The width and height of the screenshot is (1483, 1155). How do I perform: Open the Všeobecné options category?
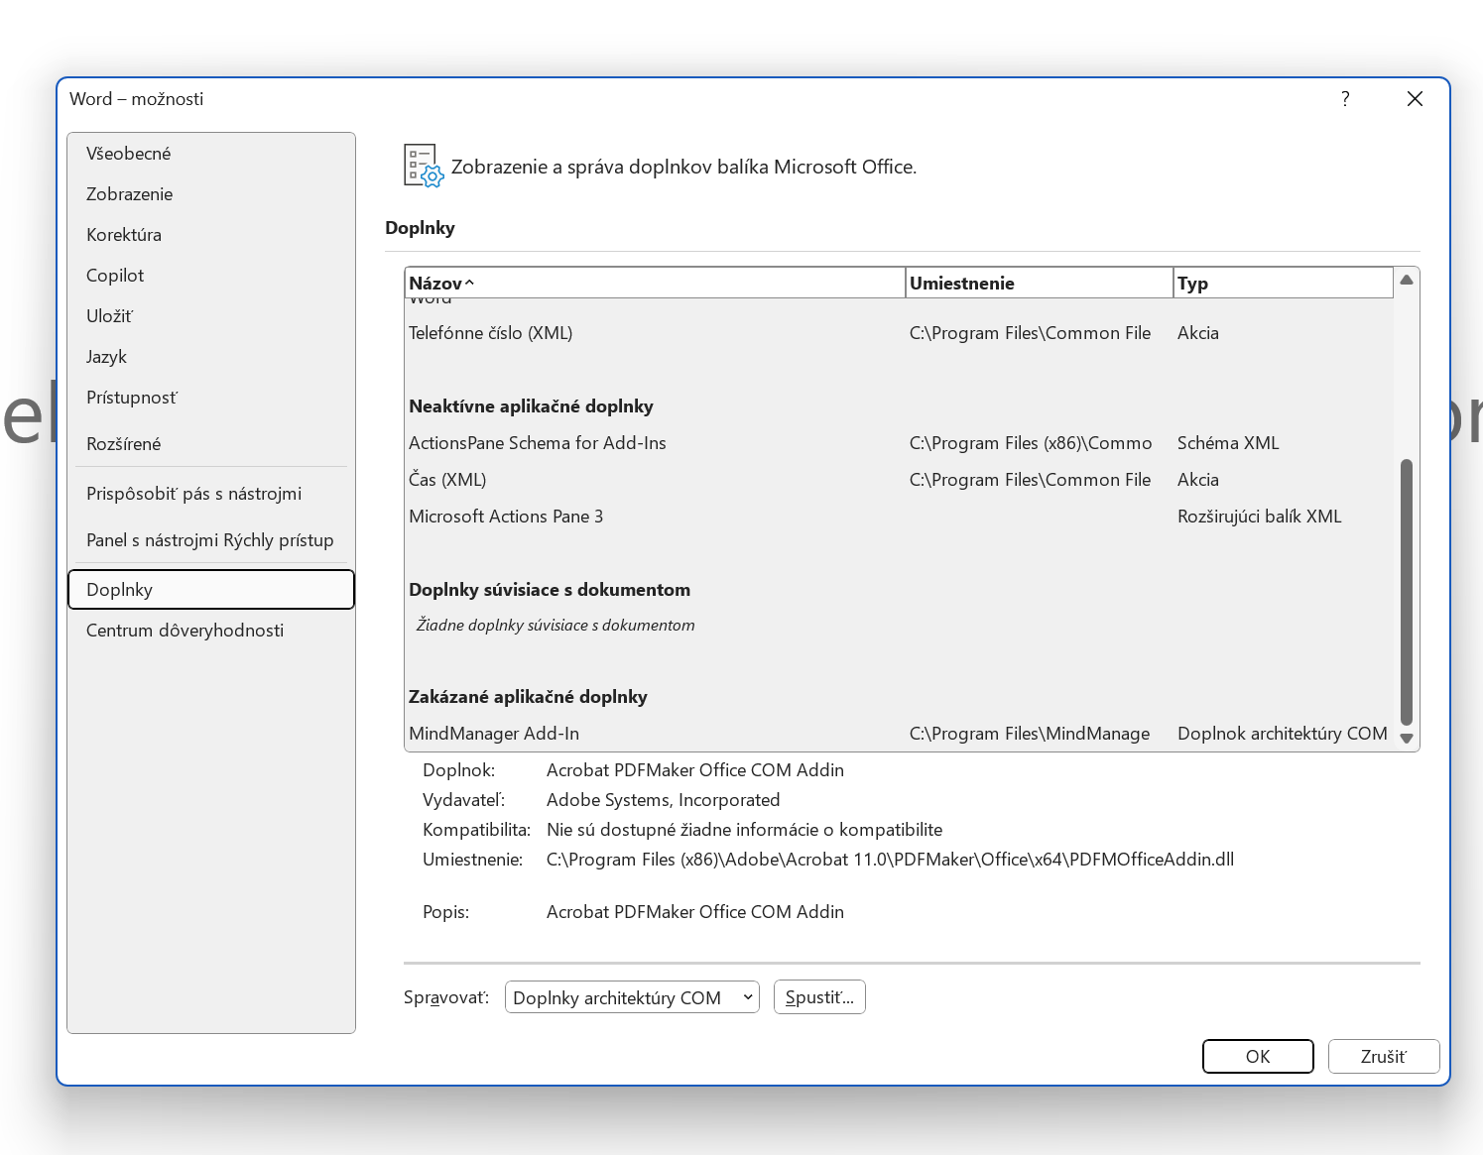click(x=128, y=154)
